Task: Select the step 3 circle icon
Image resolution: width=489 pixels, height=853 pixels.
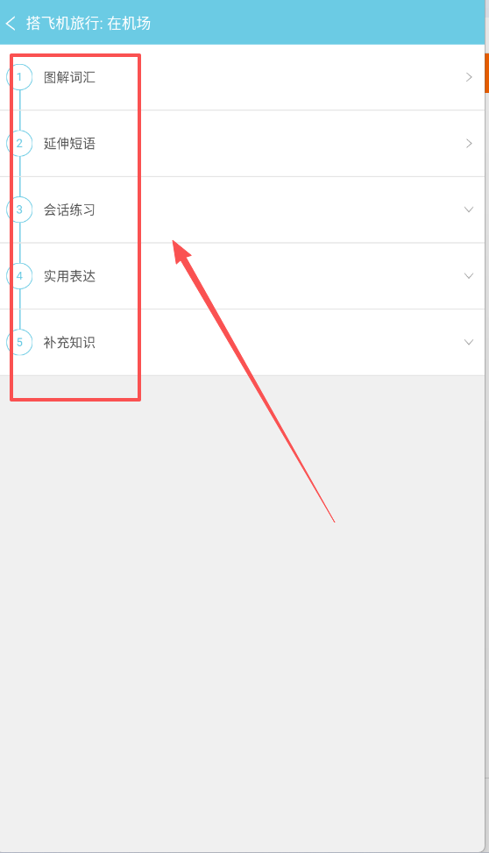Action: point(19,210)
